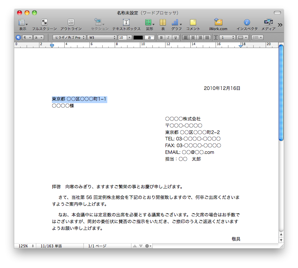Click the highlighted address line 東京都 ○○区○○○町1−1
Image resolution: width=298 pixels, height=268 pixels.
[x=80, y=99]
